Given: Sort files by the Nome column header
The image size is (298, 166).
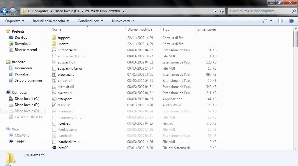Looking at the screenshot, I should 56,29.
